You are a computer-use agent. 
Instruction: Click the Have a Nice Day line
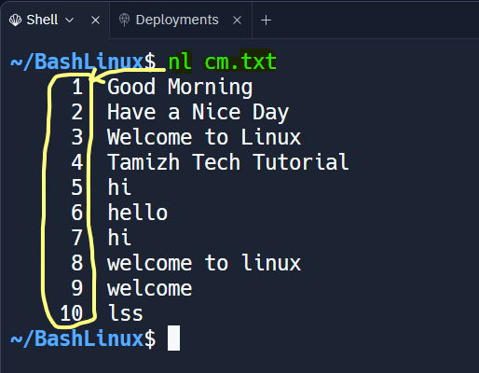pyautogui.click(x=198, y=112)
